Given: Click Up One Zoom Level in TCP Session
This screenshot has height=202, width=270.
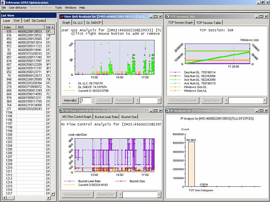Looking at the screenshot, I should [x=183, y=100].
